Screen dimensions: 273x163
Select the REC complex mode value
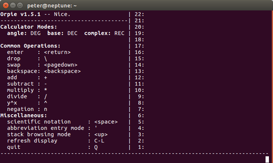coord(119,33)
